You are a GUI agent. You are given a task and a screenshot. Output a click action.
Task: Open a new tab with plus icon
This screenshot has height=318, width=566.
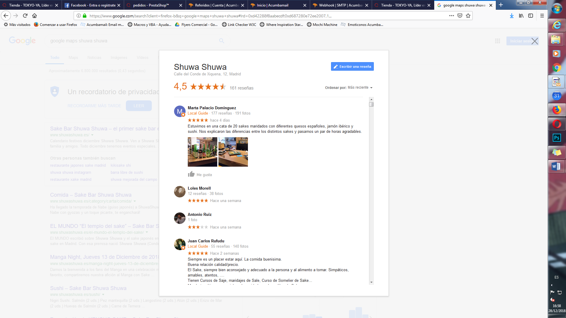click(501, 5)
